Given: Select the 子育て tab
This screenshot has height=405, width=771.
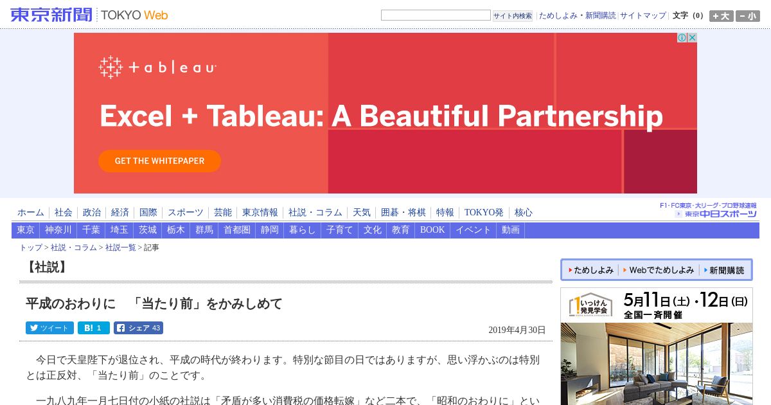Looking at the screenshot, I should [340, 230].
